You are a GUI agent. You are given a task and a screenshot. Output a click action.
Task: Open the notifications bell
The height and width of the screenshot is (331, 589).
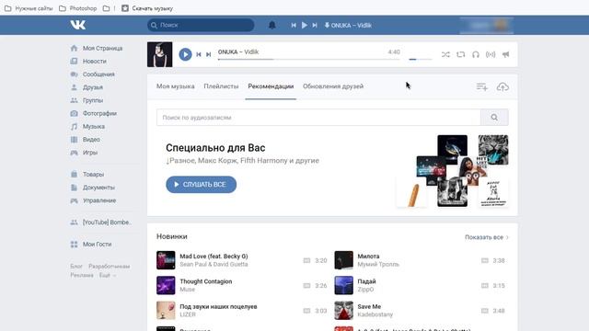click(x=272, y=25)
